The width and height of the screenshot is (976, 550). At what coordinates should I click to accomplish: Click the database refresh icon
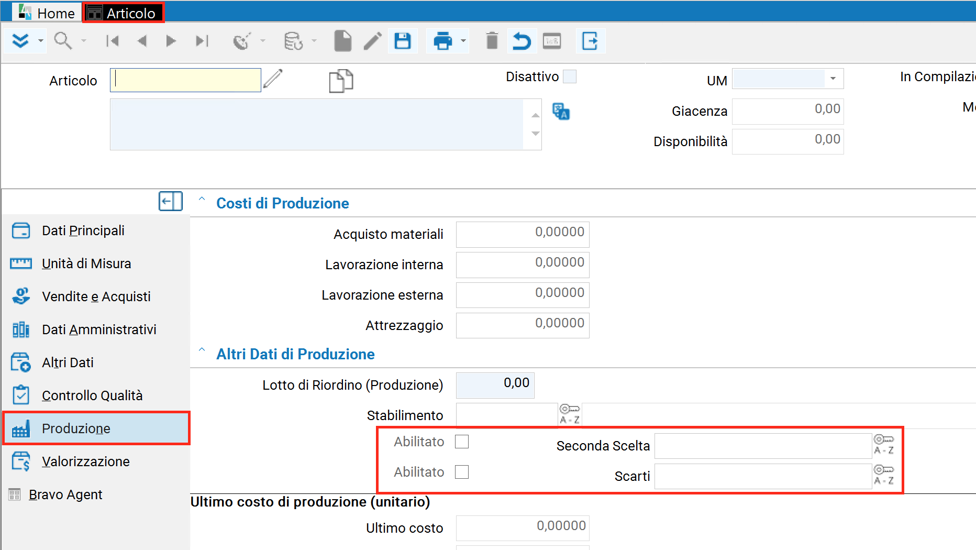coord(293,41)
